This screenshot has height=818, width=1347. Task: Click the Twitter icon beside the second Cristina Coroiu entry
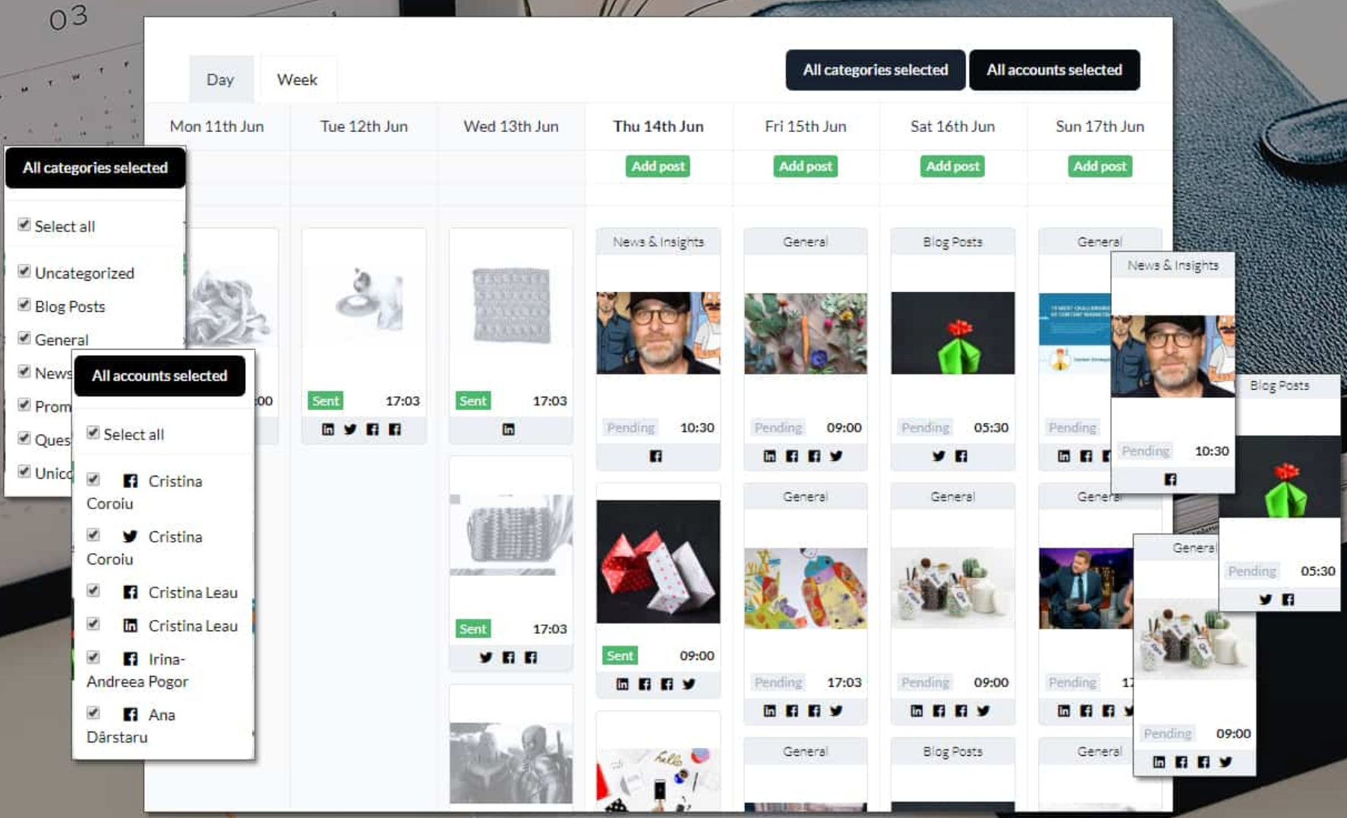(x=129, y=536)
